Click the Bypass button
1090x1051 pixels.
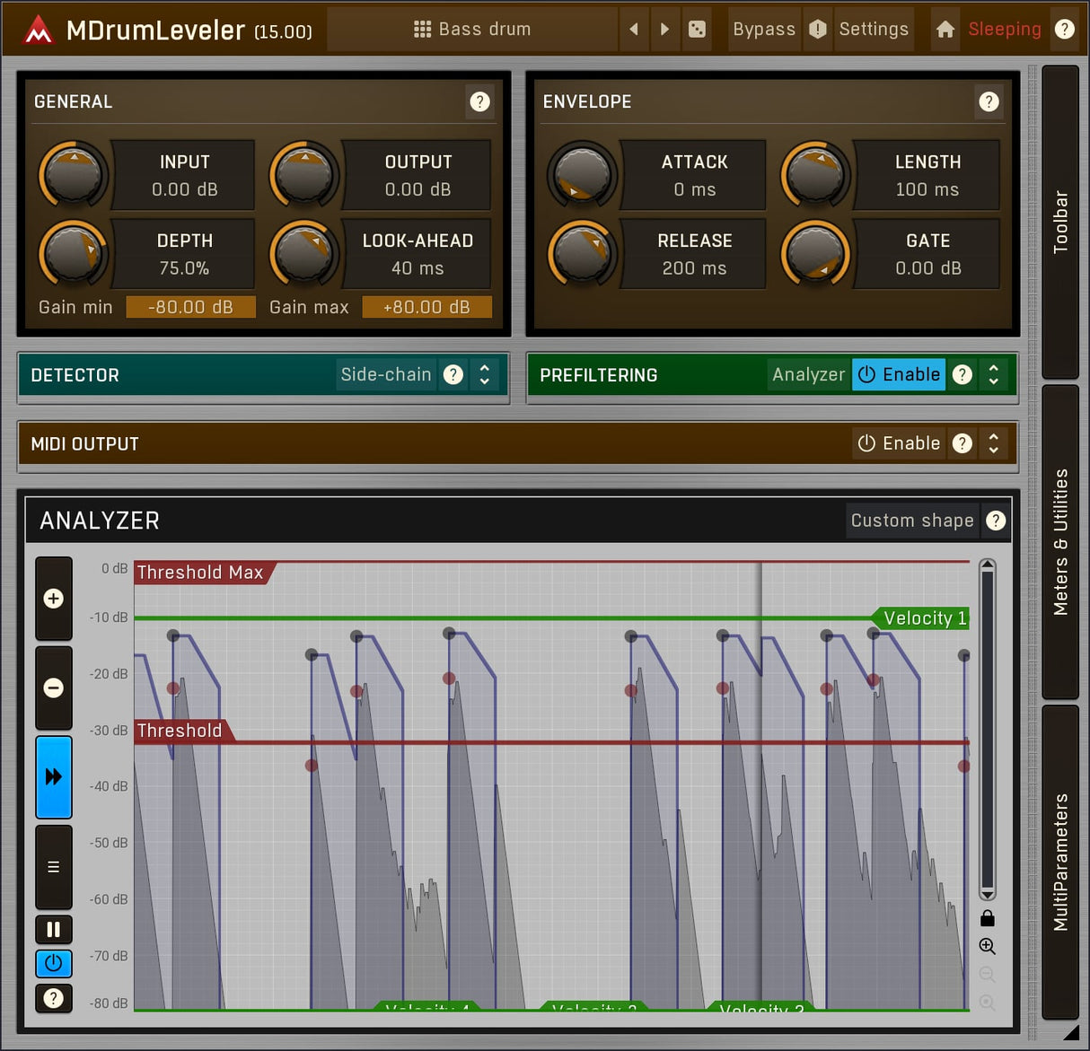click(763, 30)
